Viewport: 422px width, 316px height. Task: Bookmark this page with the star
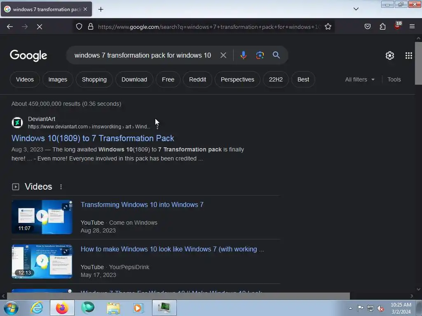(x=328, y=27)
